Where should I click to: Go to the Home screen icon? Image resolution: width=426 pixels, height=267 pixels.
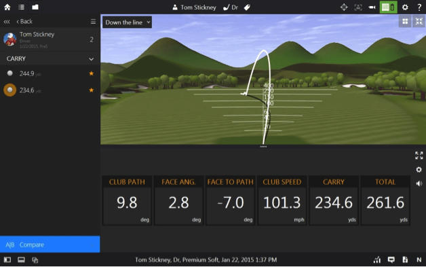[7, 7]
